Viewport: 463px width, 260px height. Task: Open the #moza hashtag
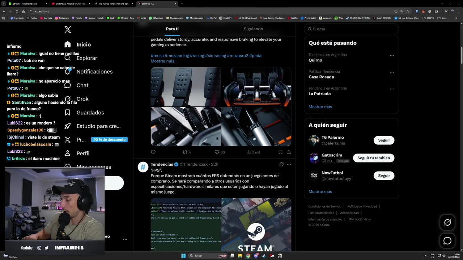(x=157, y=56)
